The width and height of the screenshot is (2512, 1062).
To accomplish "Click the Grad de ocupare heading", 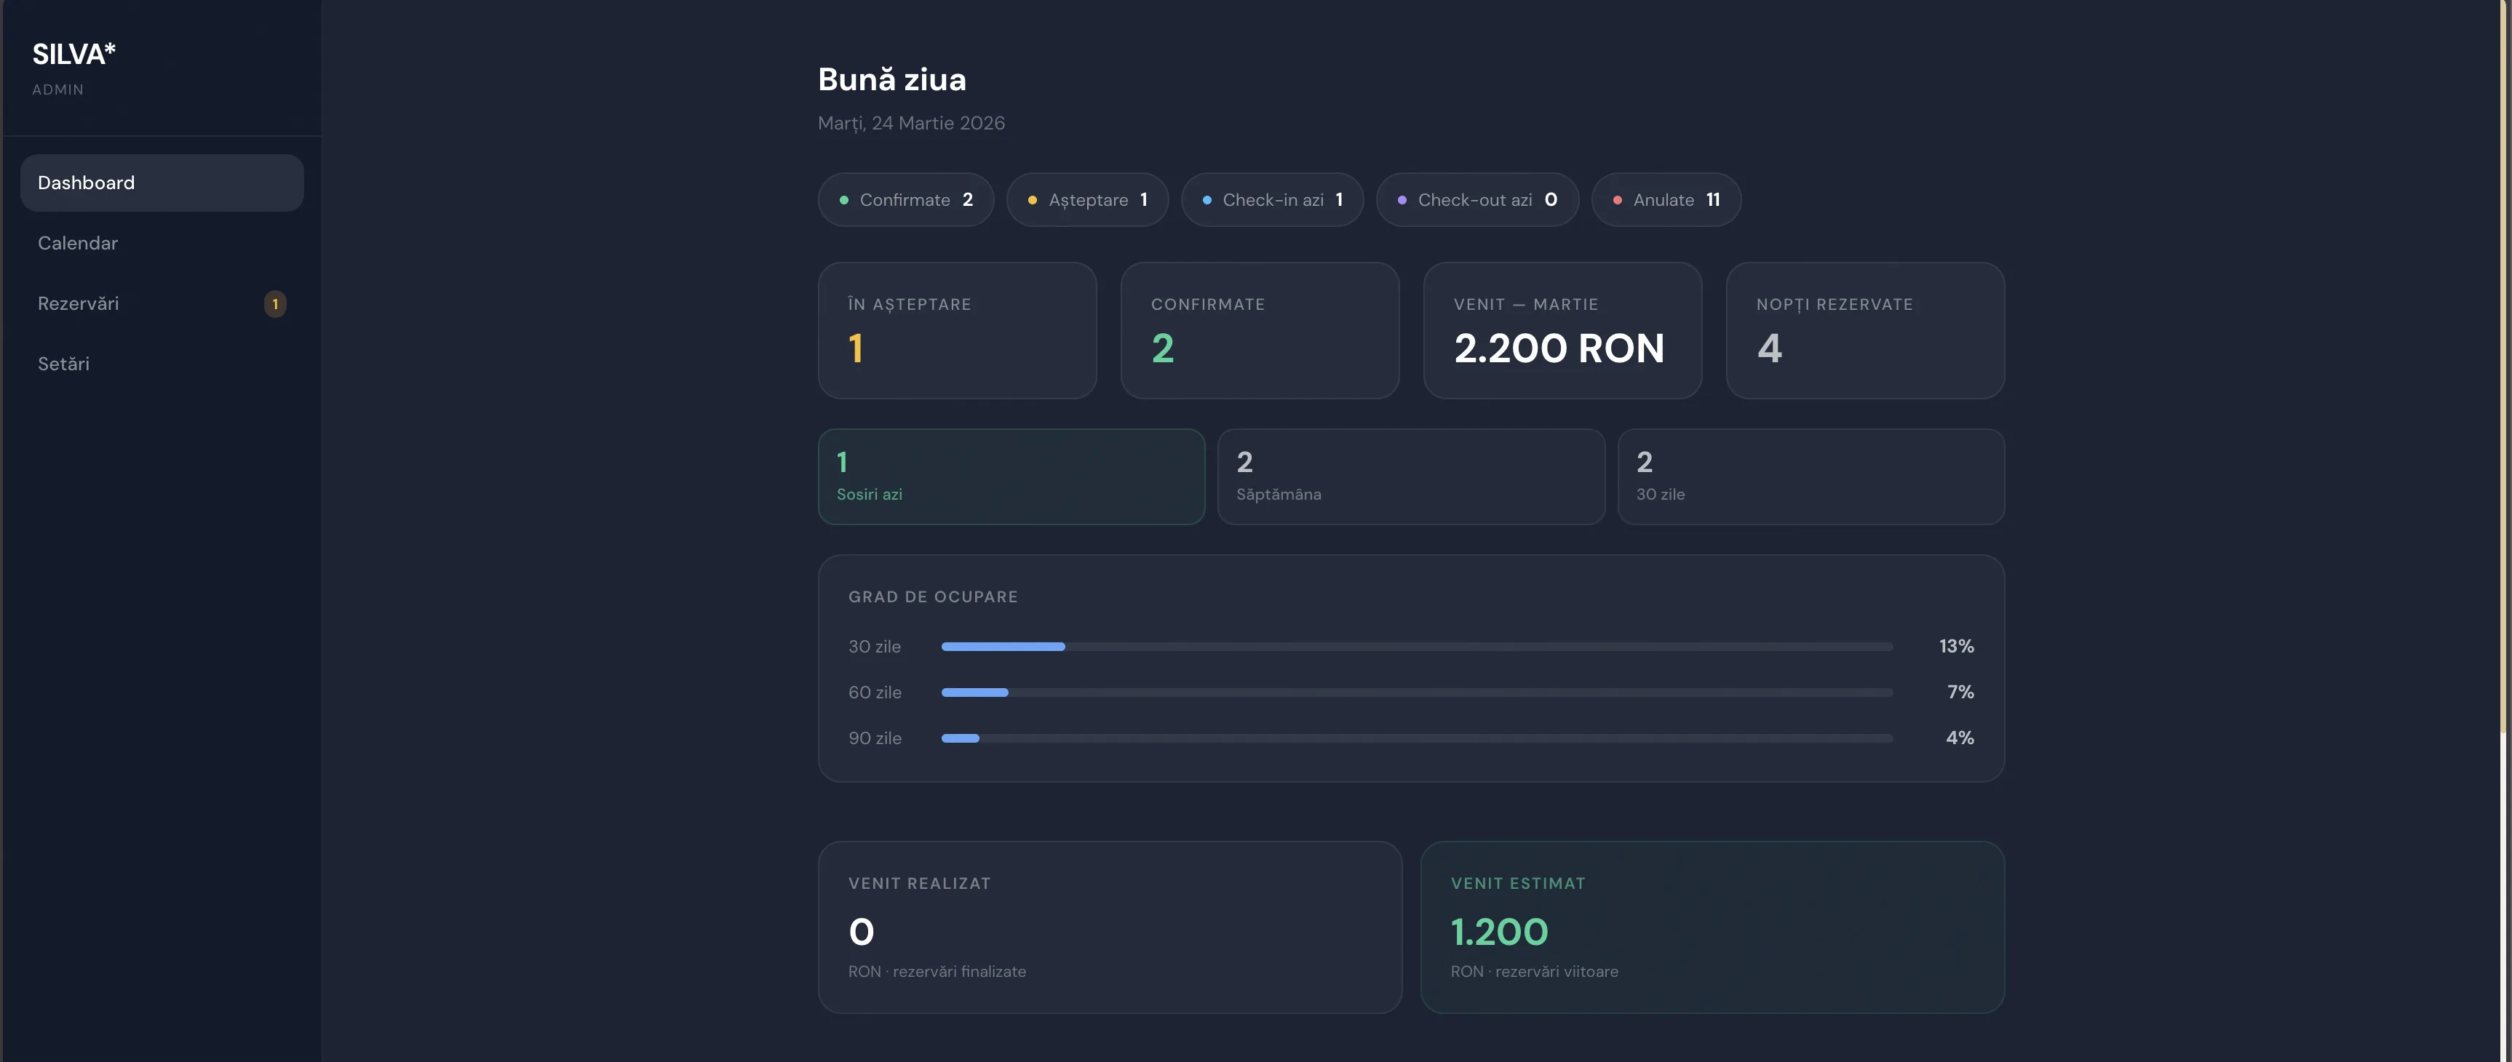I will (933, 596).
